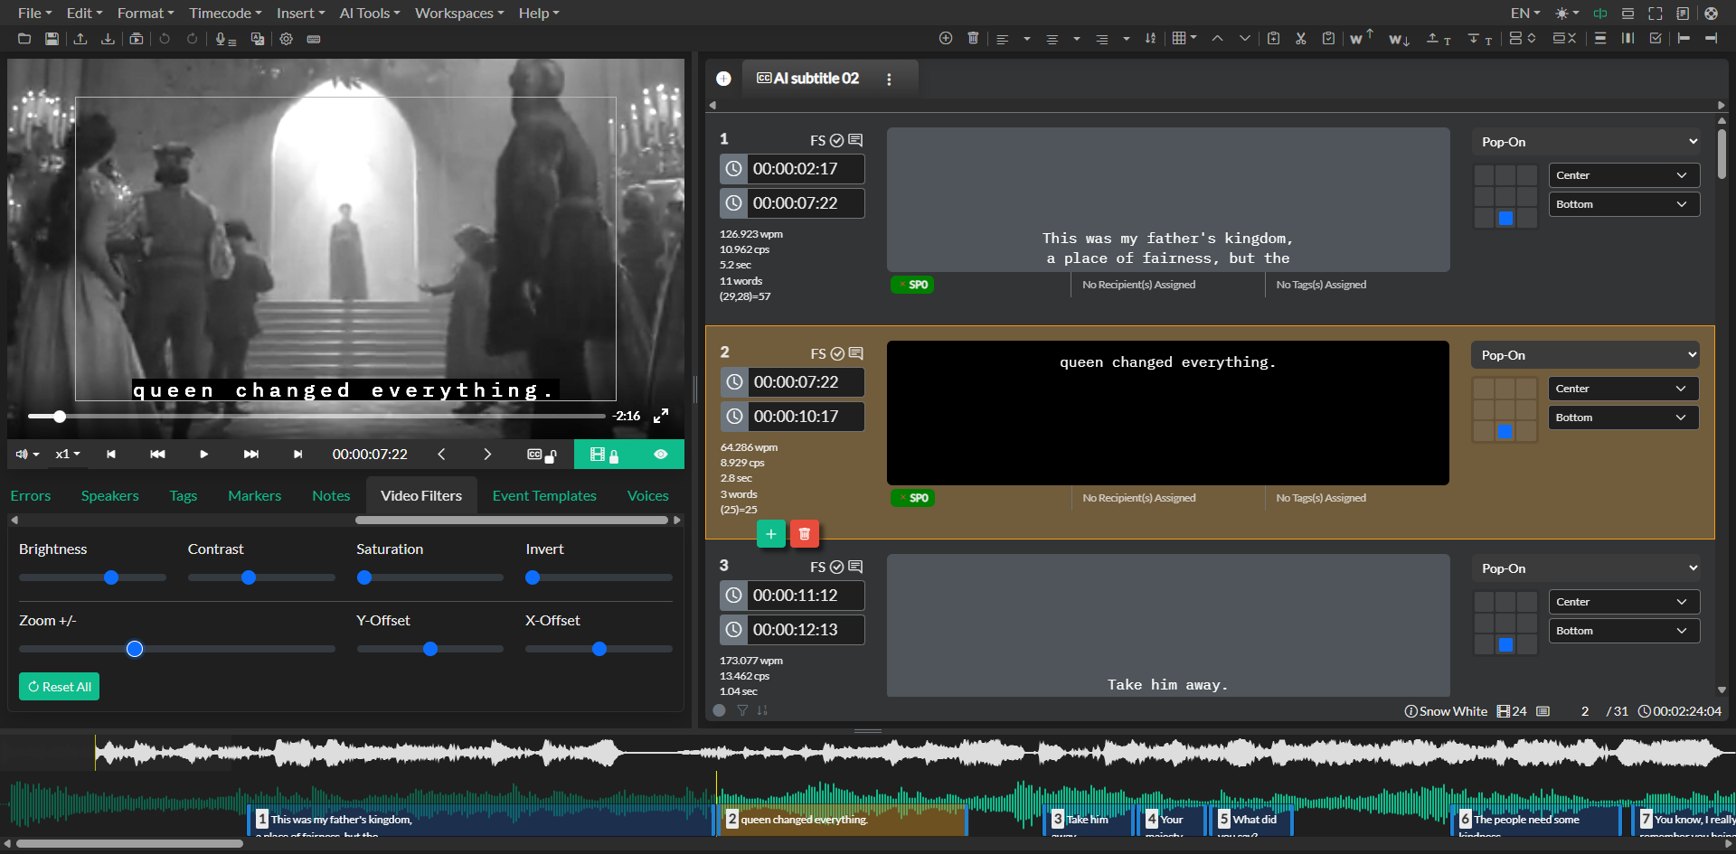1736x854 pixels.
Task: Select bottom-center position cell for event 1
Action: (x=1505, y=218)
